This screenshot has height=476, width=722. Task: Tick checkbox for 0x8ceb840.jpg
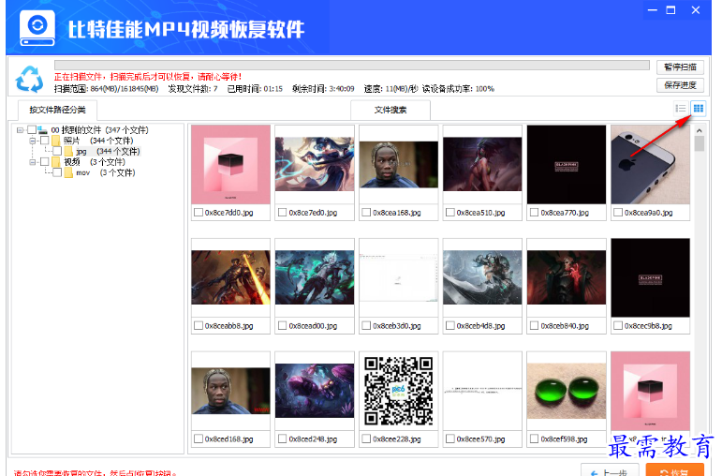tap(534, 325)
